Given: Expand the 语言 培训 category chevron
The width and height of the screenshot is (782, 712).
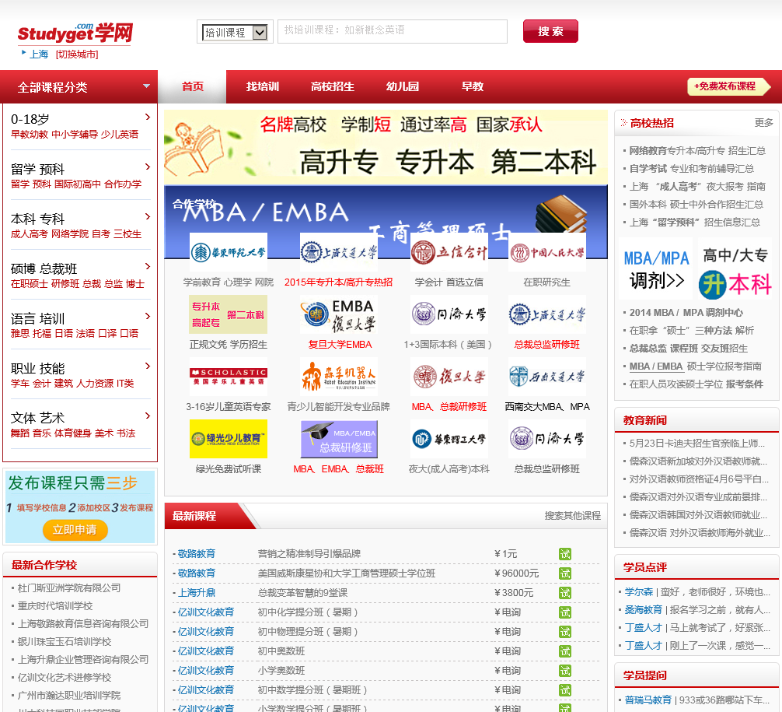Looking at the screenshot, I should [148, 316].
